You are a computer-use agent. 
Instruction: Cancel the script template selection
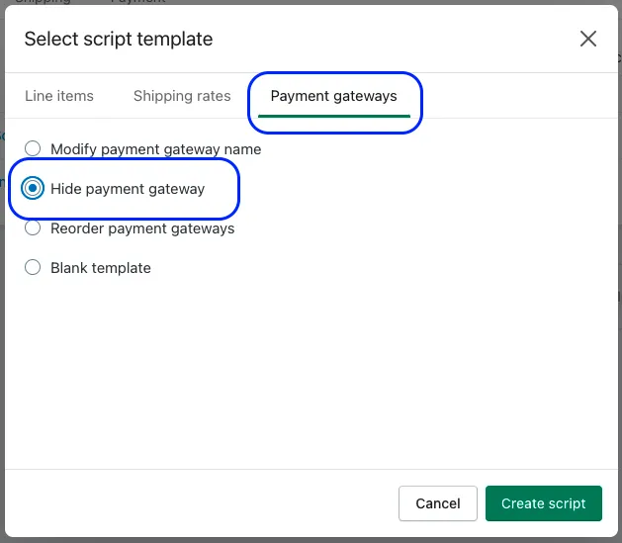pyautogui.click(x=437, y=503)
